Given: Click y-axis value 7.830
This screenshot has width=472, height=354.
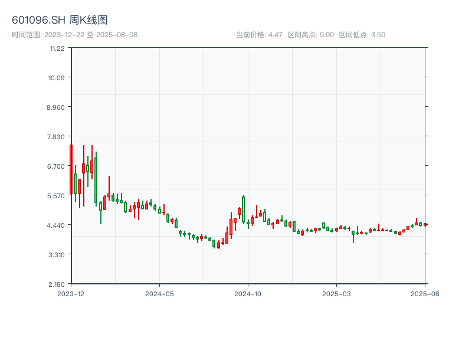Looking at the screenshot, I should [55, 137].
